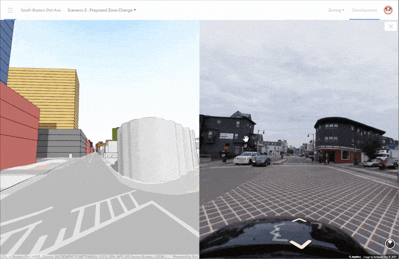The height and width of the screenshot is (259, 399).
Task: Step backward with the Mapillary down arrow
Action: tap(300, 244)
